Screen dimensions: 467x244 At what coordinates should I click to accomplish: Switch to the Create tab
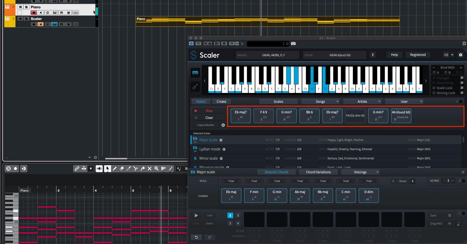click(x=221, y=101)
